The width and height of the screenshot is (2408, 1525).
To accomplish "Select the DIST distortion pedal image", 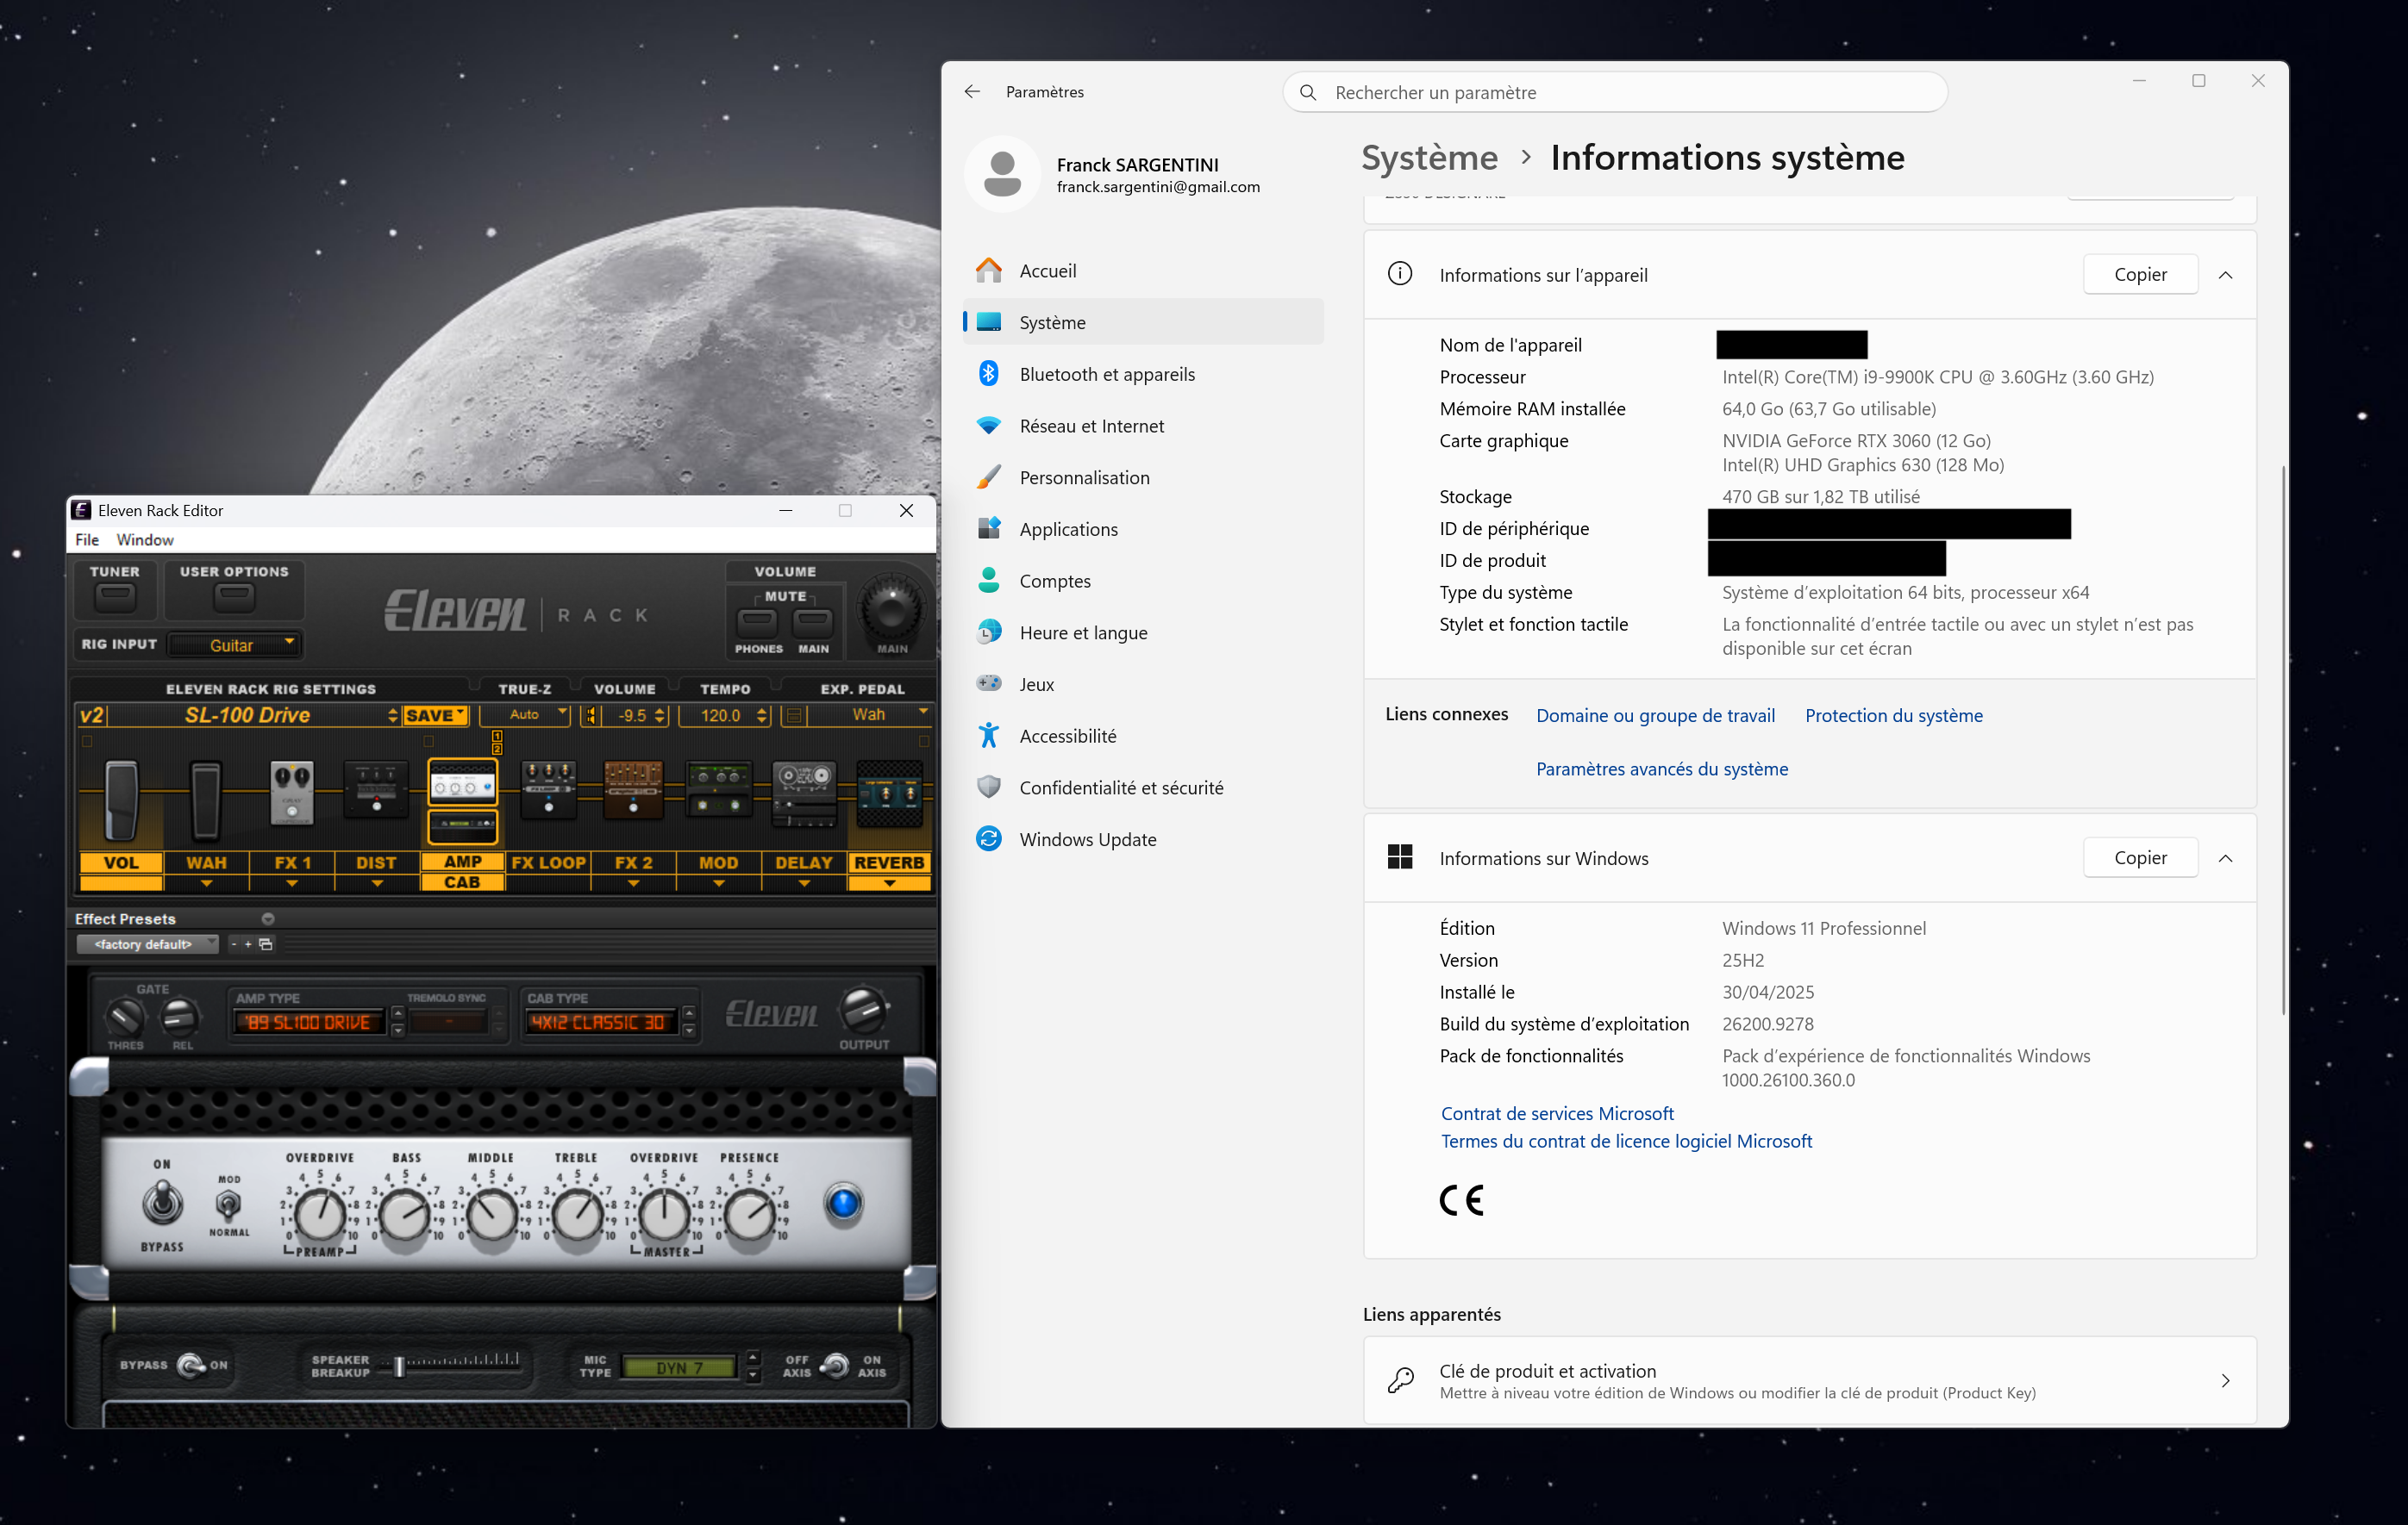I will [376, 788].
